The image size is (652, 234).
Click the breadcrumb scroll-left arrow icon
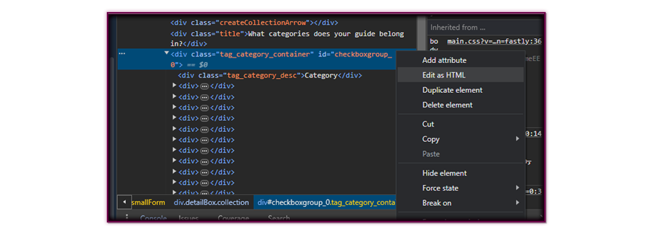point(124,202)
